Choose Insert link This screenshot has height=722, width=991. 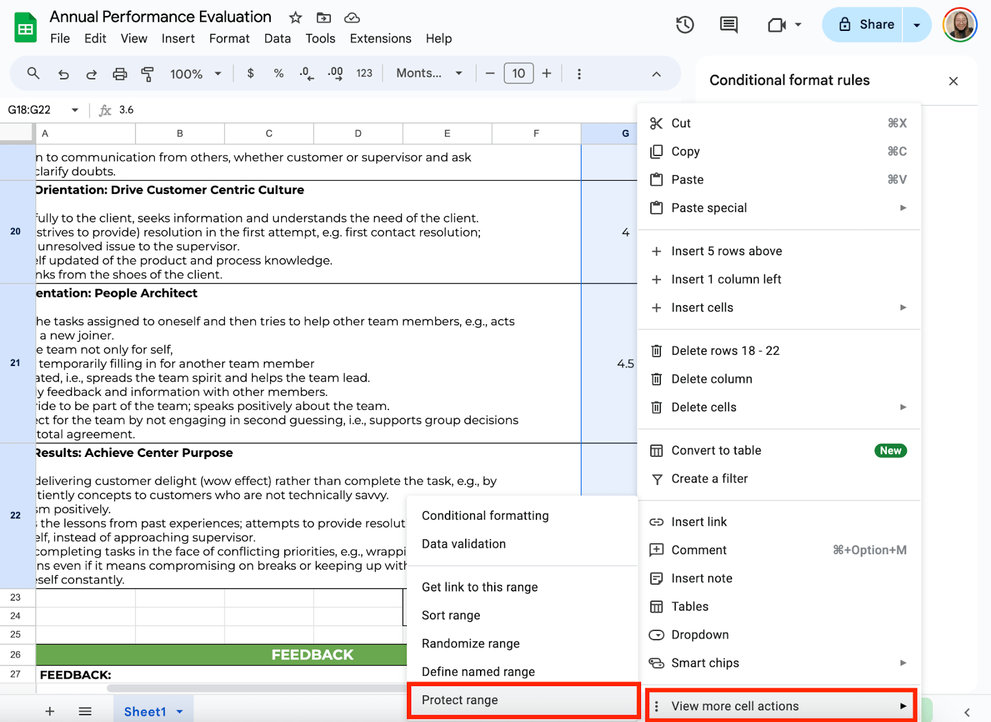coord(779,522)
